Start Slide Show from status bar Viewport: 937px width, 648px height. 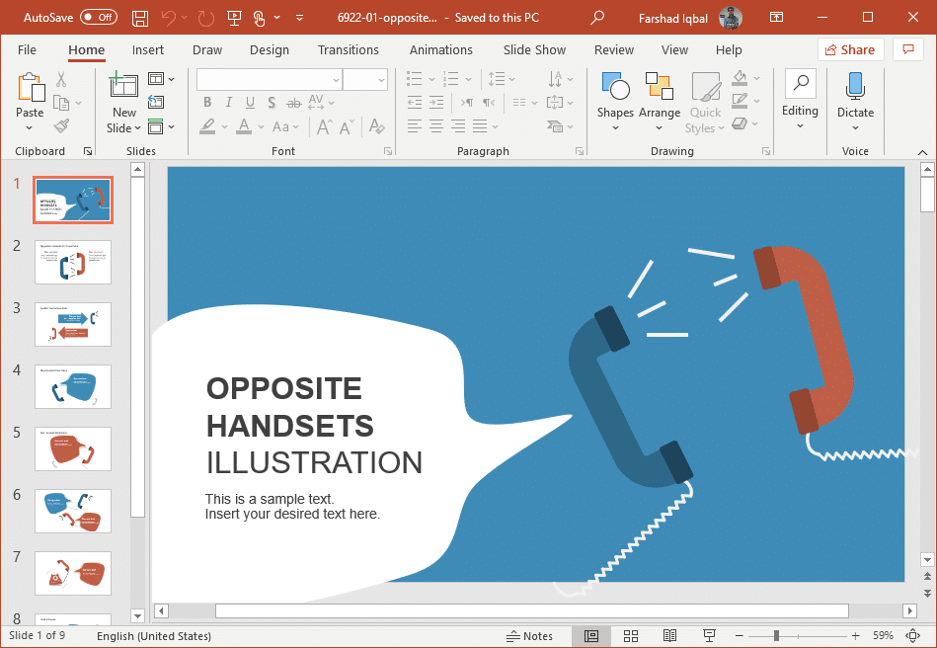709,635
